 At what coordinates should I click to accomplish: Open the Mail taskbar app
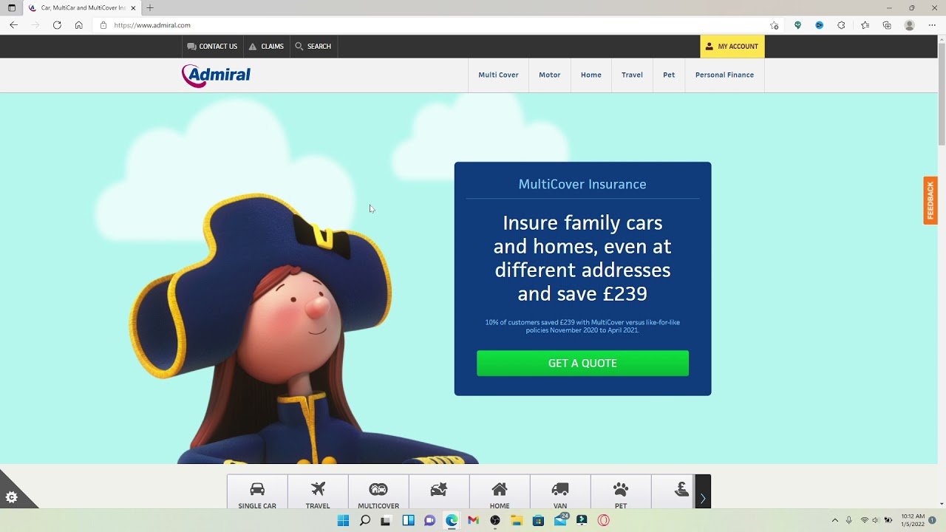[x=561, y=520]
